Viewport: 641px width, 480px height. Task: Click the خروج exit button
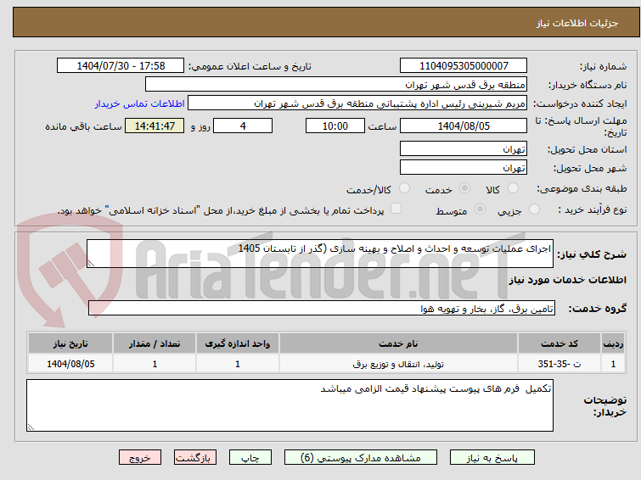pos(140,458)
